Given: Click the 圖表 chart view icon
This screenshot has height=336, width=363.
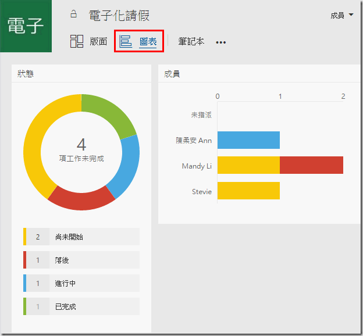Looking at the screenshot, I should 125,41.
